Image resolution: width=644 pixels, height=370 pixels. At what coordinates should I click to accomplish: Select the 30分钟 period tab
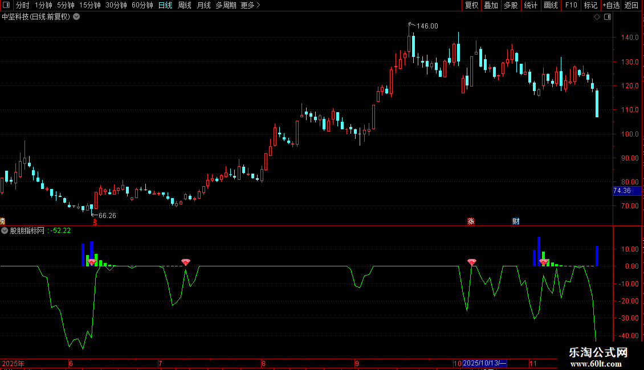116,5
